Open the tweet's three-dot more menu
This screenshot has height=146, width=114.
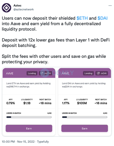pos(110,6)
